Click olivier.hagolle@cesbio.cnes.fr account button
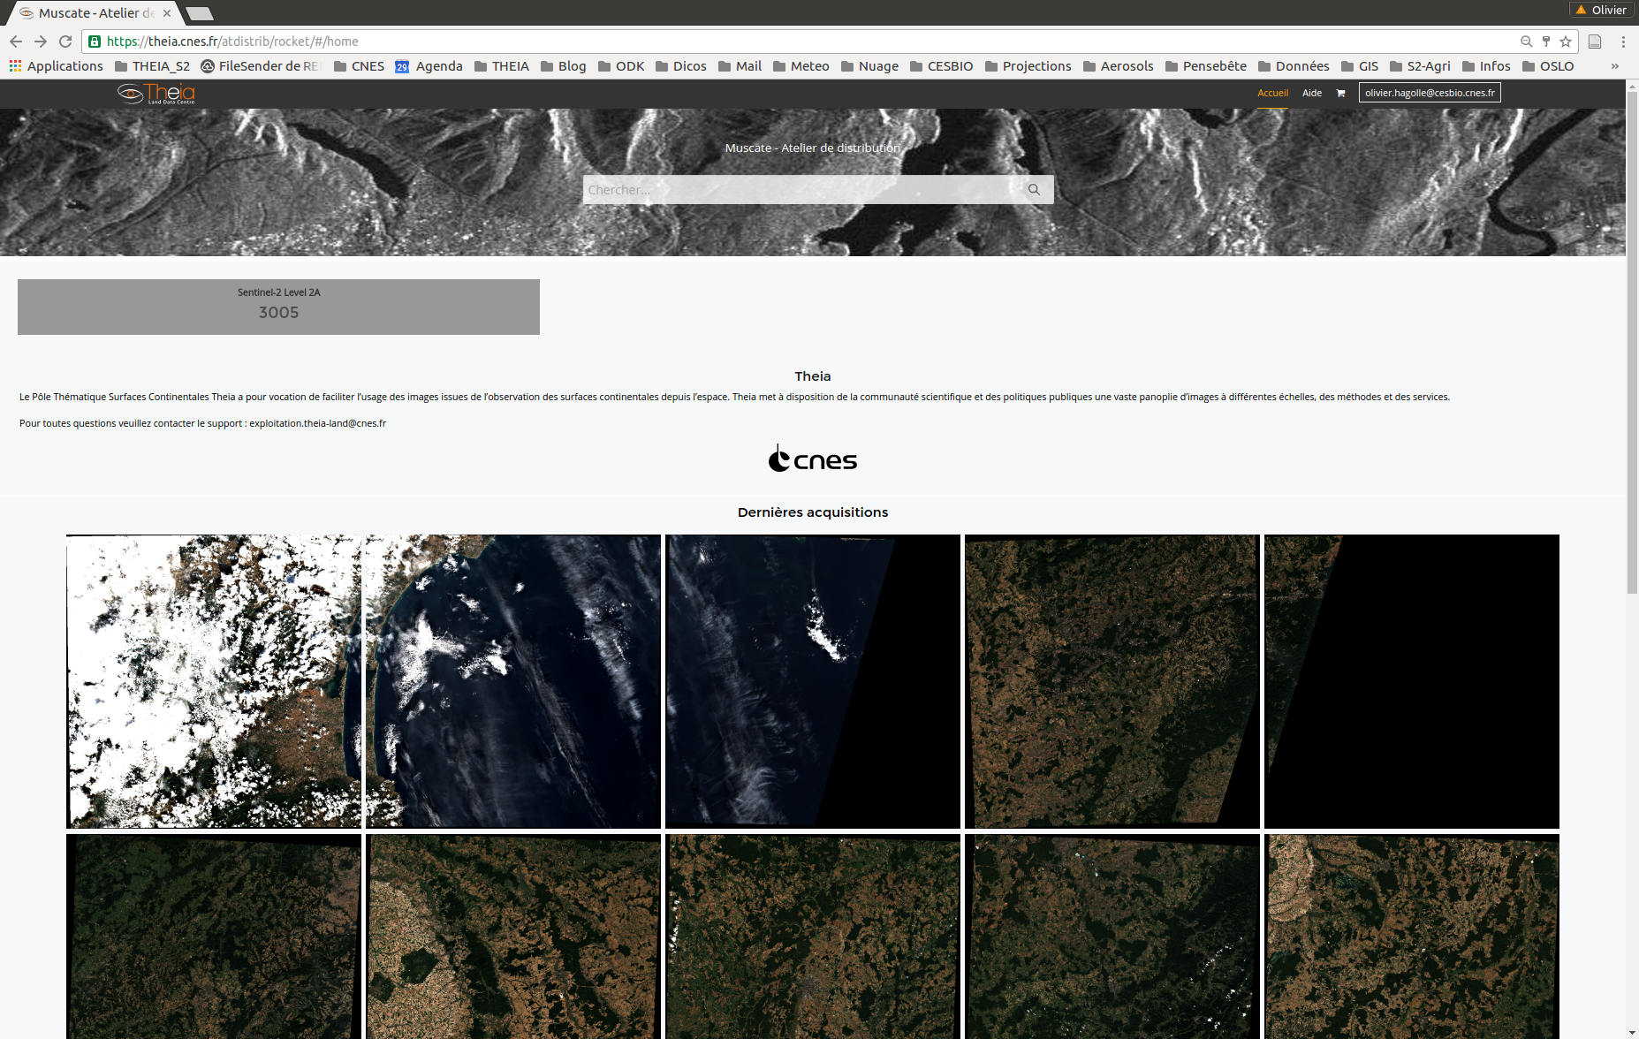 [1430, 93]
